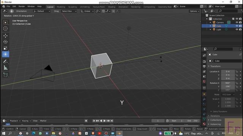This screenshot has width=243, height=136.
Task: Open the Keying menu in timeline
Action: [x=26, y=121]
